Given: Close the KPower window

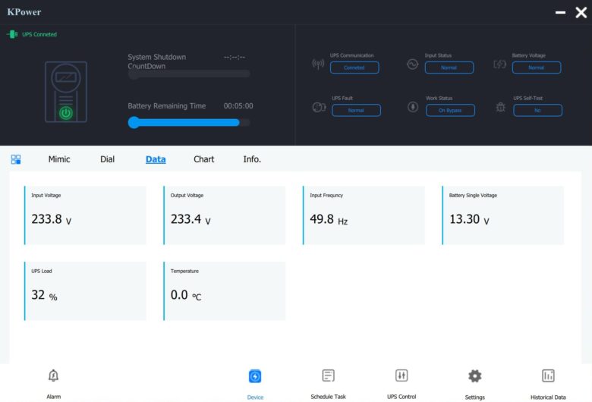Looking at the screenshot, I should (x=581, y=12).
